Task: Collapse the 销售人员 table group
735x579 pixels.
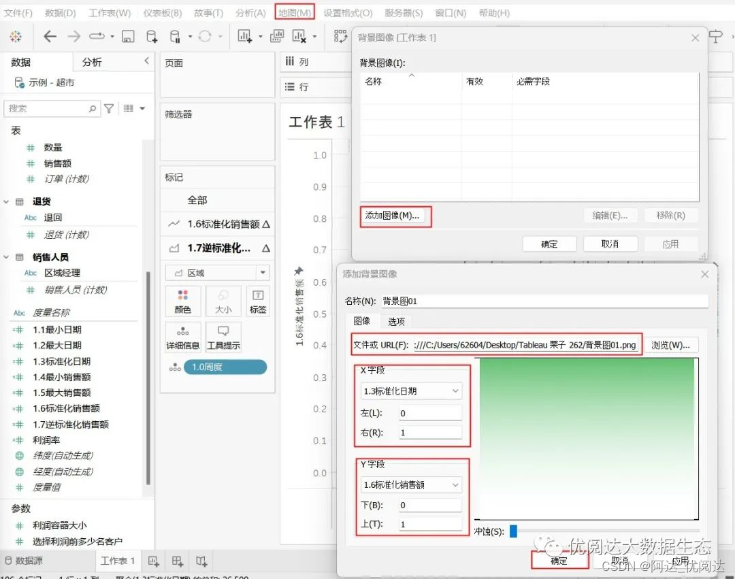Action: click(x=6, y=257)
